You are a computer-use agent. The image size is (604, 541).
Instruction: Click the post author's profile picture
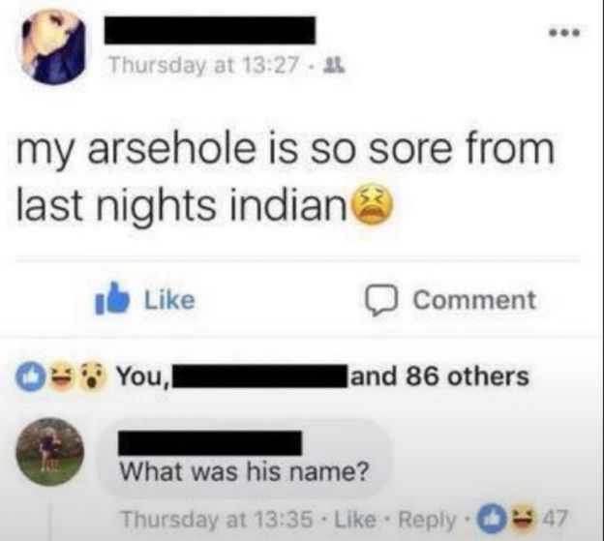coord(54,47)
